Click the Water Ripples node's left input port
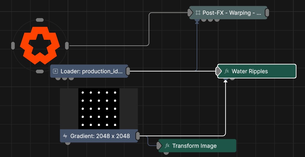305x157 pixels. pyautogui.click(x=219, y=71)
